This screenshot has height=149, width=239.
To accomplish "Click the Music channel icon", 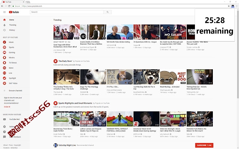I will tap(4, 42).
